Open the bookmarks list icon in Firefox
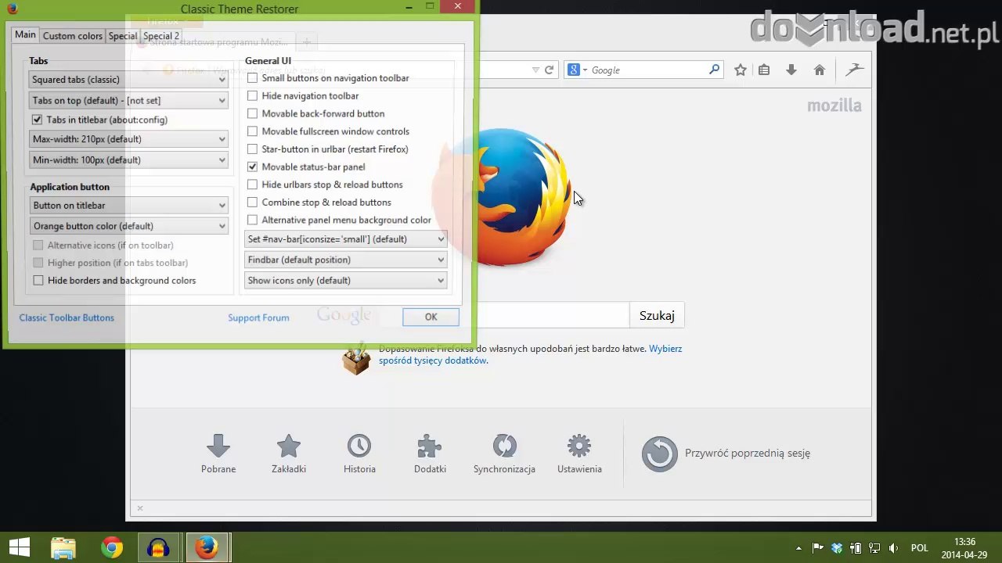 pos(764,70)
